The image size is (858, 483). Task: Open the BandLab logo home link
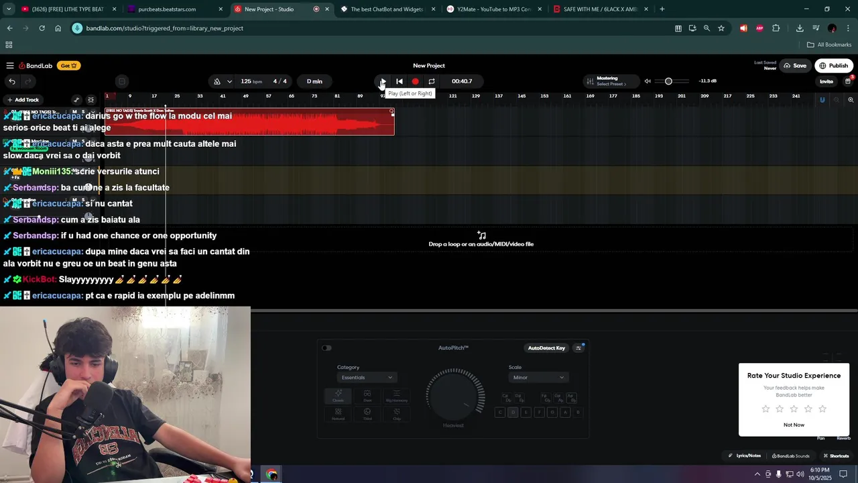[36, 66]
